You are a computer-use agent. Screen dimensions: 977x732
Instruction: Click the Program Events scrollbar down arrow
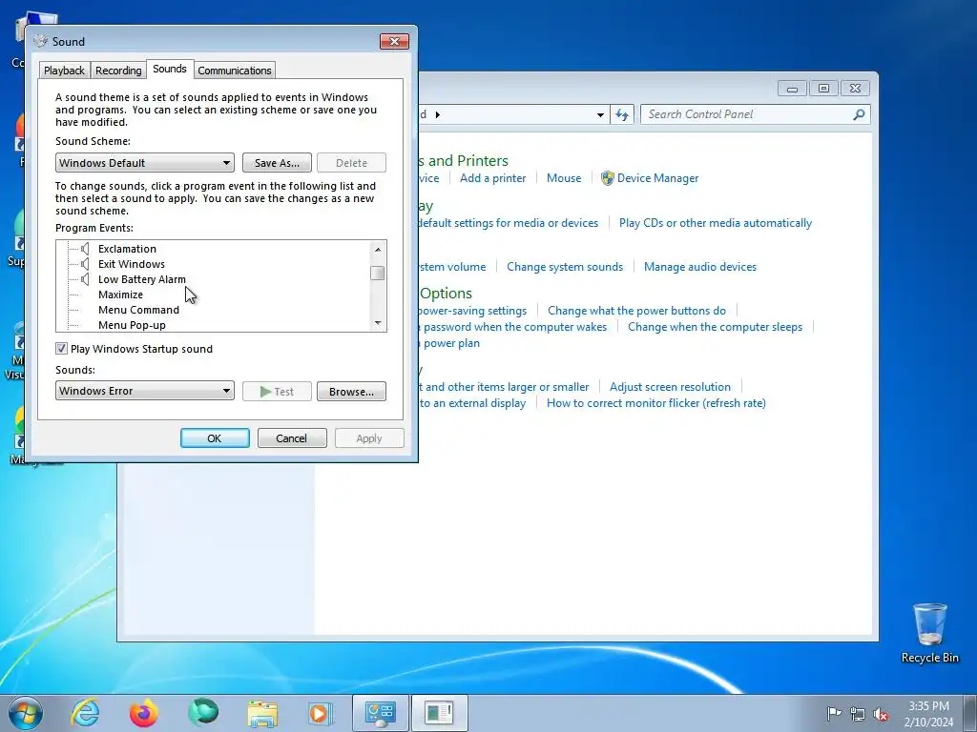coord(378,323)
